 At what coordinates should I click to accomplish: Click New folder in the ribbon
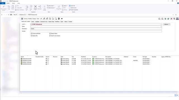(44, 8)
